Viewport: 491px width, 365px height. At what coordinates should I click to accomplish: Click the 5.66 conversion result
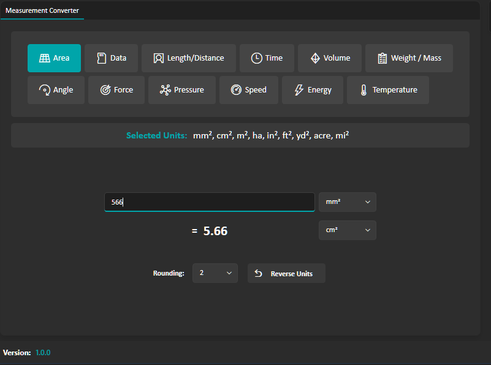pos(215,231)
